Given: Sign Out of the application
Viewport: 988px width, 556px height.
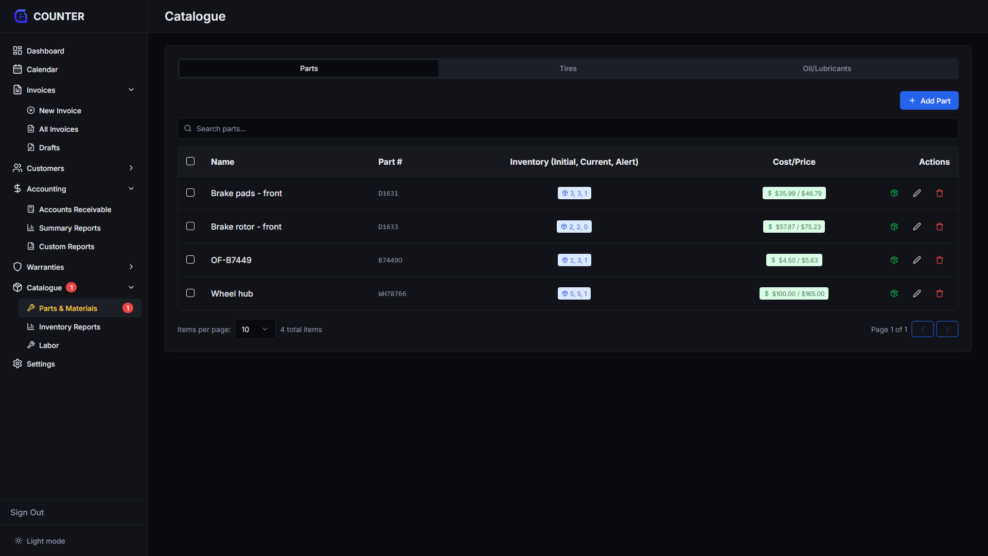Looking at the screenshot, I should tap(27, 512).
